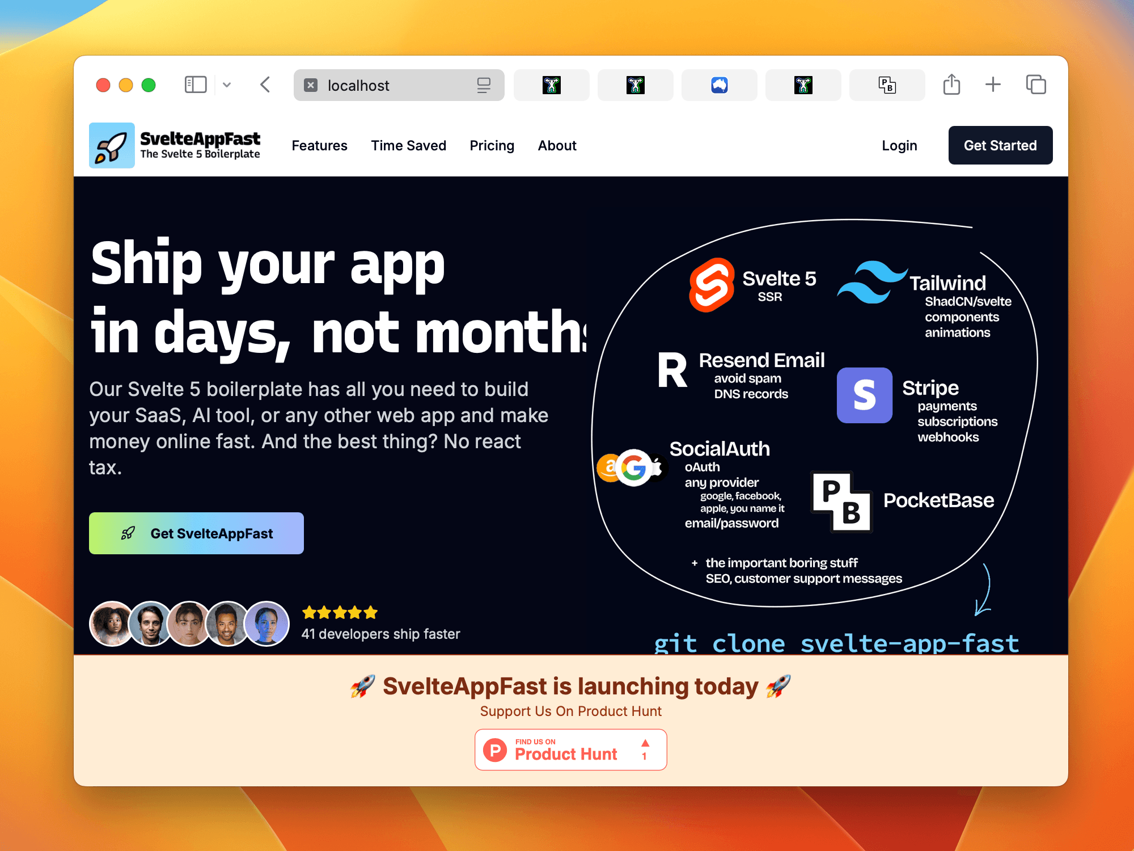The height and width of the screenshot is (851, 1134).
Task: Open the Time Saved nav item
Action: coord(408,146)
